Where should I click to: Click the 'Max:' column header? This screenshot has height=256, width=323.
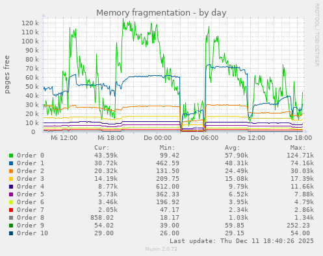298,148
